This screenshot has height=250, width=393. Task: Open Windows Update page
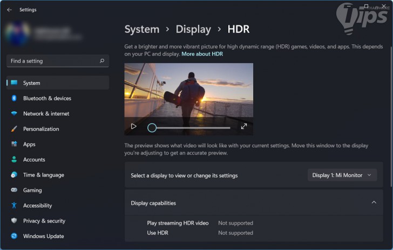58,236
